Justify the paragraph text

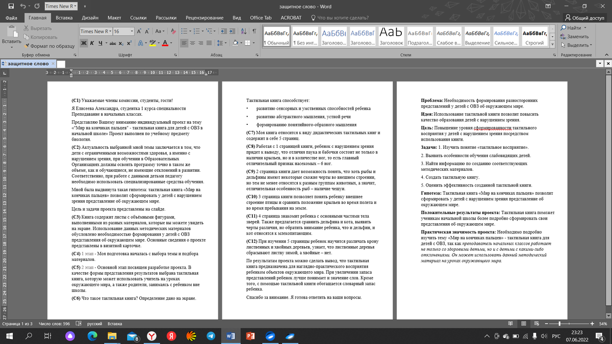pos(210,43)
